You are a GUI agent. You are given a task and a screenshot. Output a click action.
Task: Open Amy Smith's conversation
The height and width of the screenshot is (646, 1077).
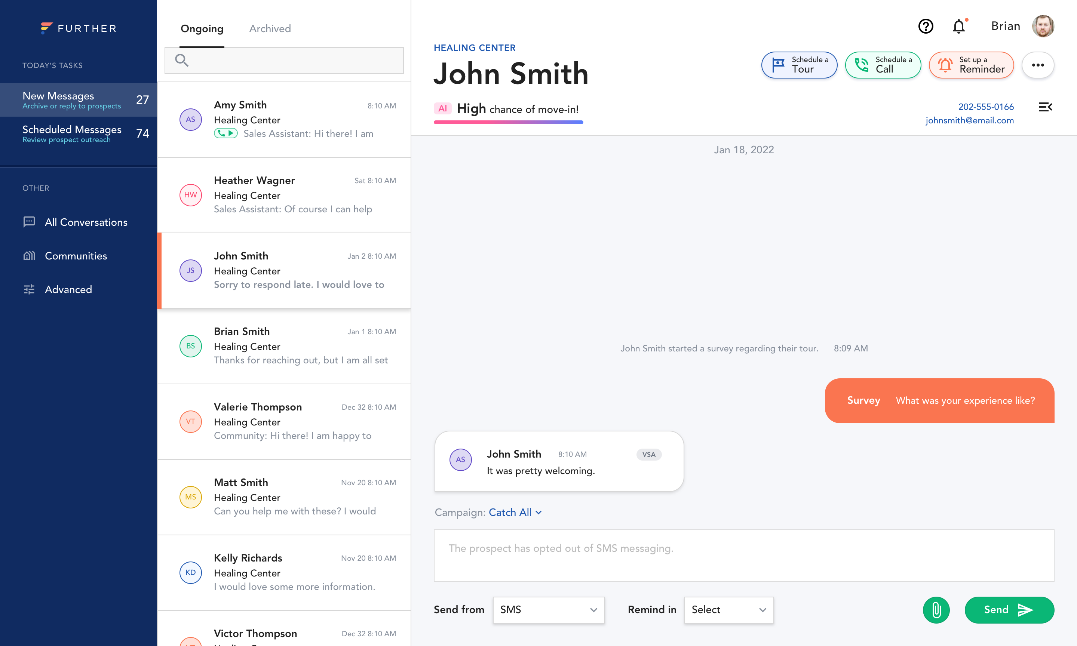(x=284, y=119)
